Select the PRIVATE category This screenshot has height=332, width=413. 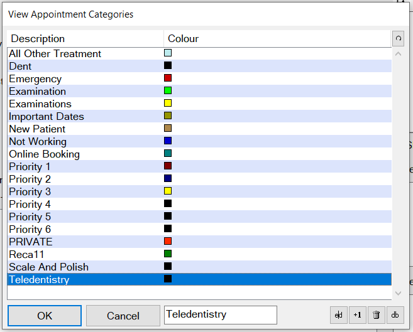point(199,242)
